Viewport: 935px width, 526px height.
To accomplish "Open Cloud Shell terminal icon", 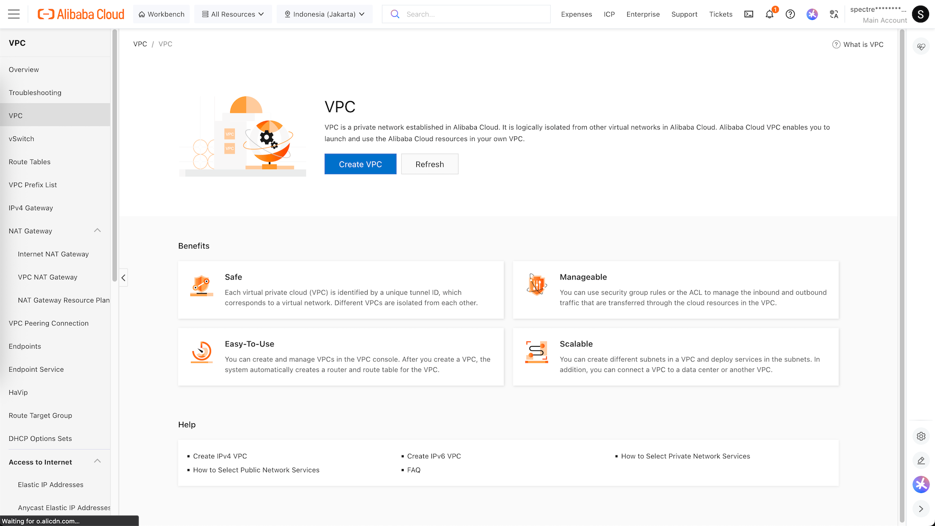I will click(x=748, y=14).
